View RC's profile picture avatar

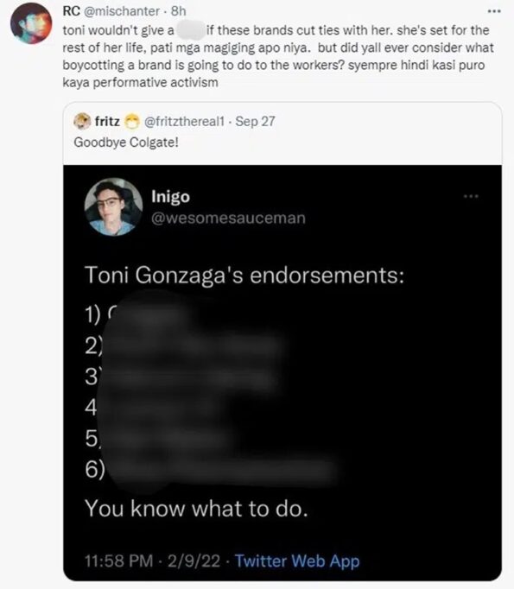point(31,23)
